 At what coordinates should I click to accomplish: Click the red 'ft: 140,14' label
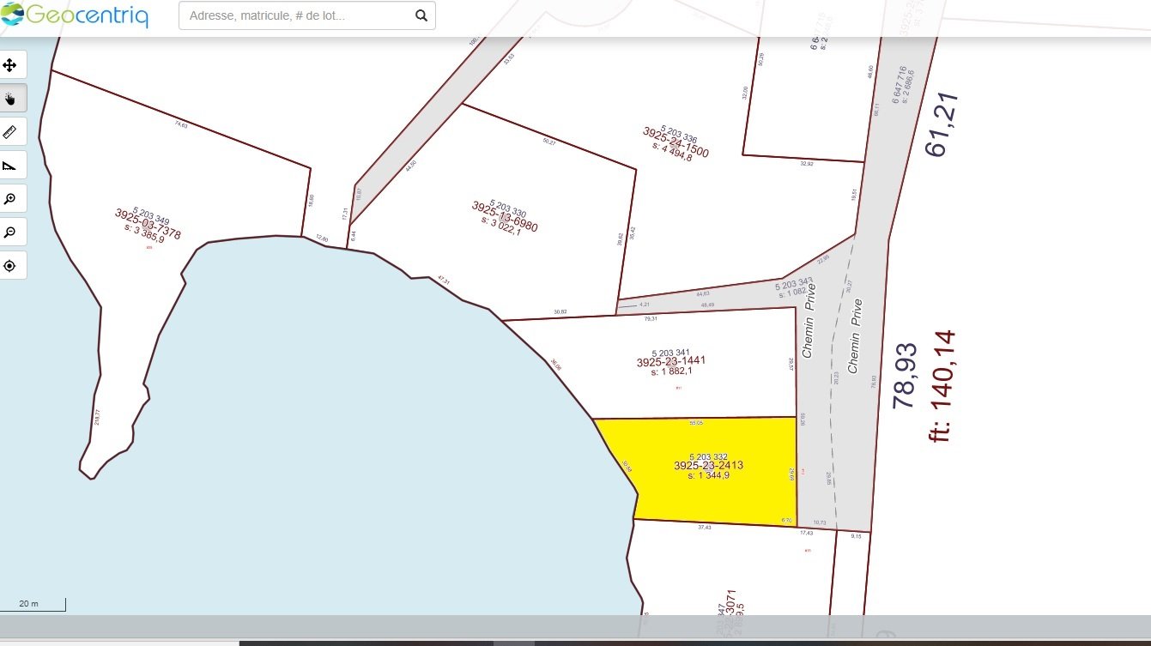(942, 386)
